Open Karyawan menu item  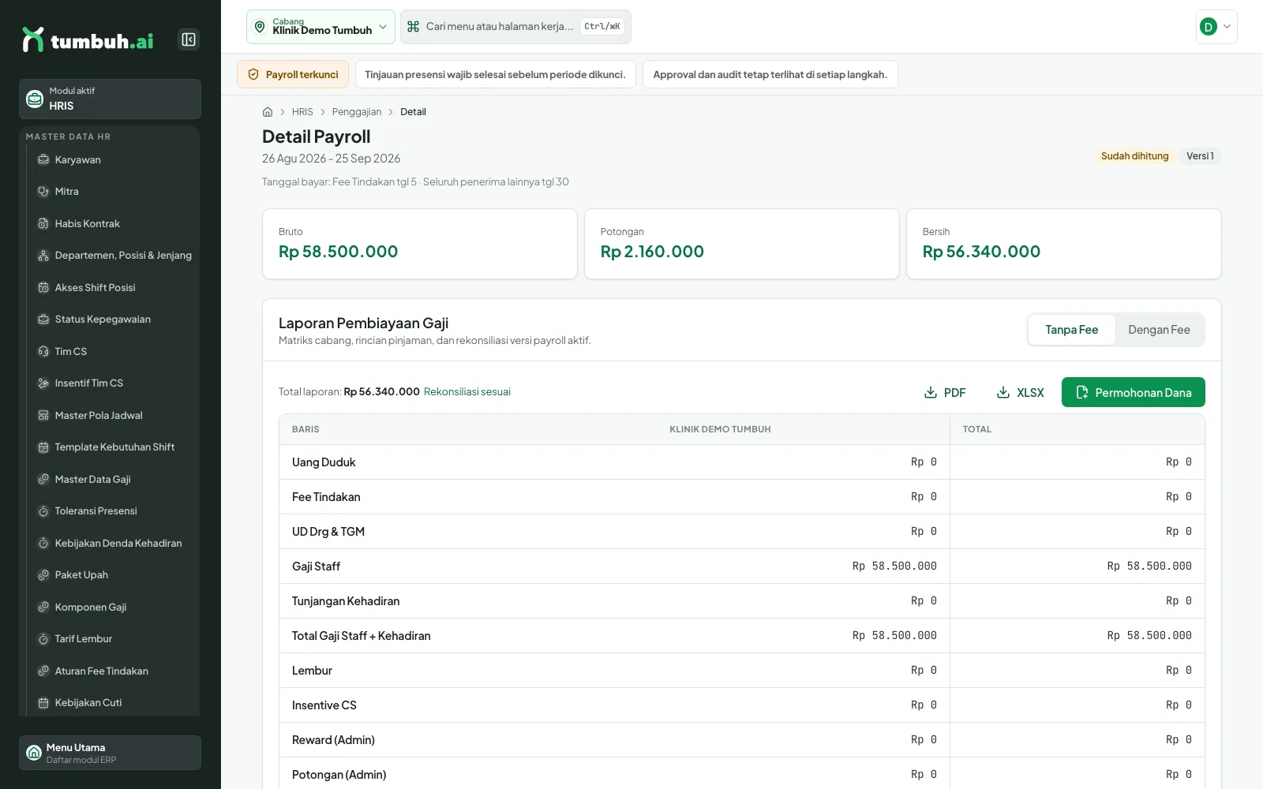tap(114, 159)
